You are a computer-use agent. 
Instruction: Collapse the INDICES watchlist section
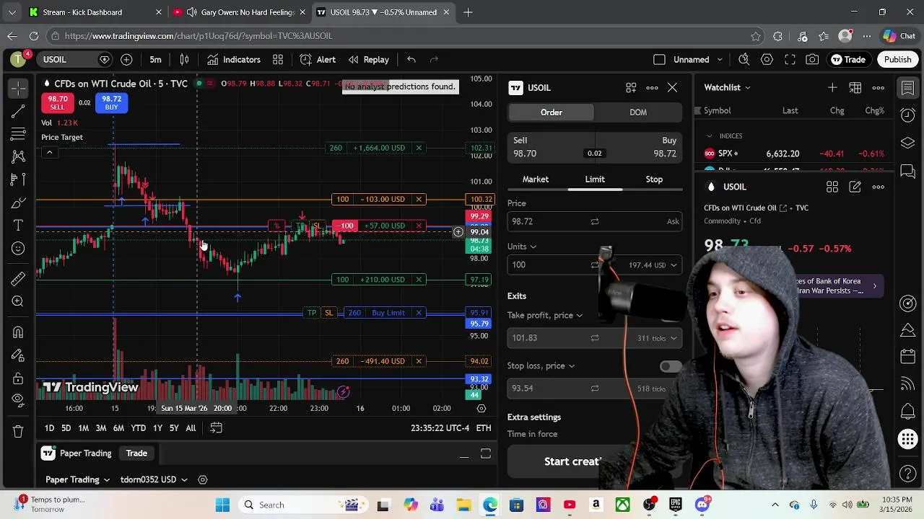click(x=709, y=136)
